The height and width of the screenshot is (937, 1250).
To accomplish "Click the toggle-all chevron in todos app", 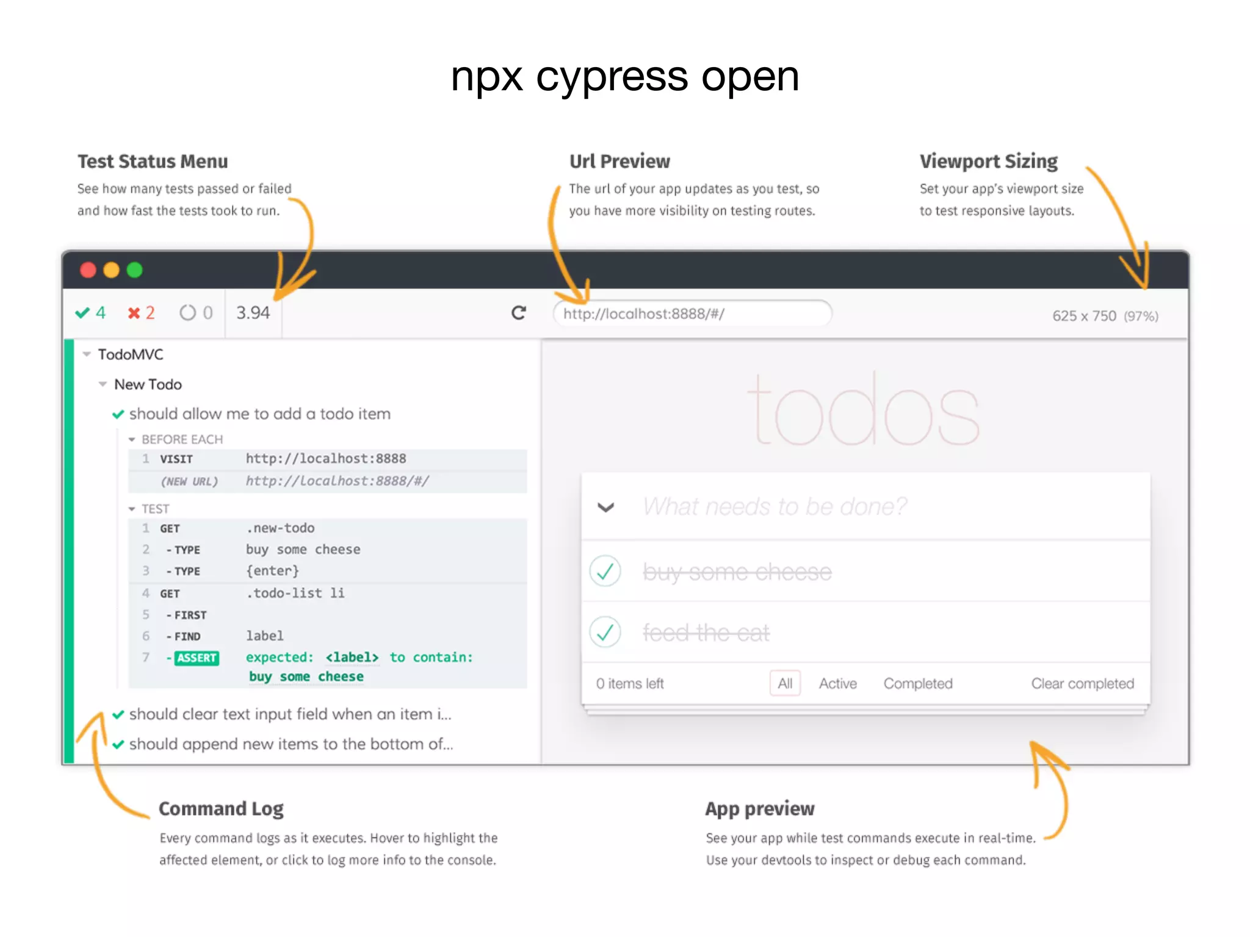I will pyautogui.click(x=605, y=507).
